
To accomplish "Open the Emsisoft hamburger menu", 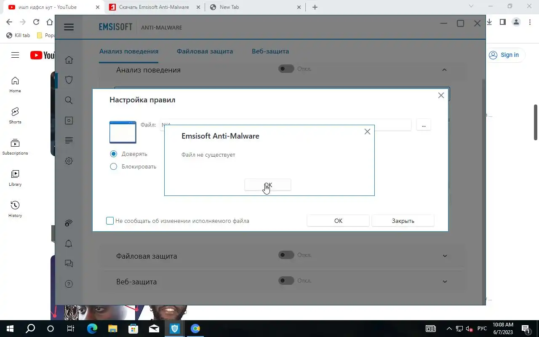I will coord(69,27).
